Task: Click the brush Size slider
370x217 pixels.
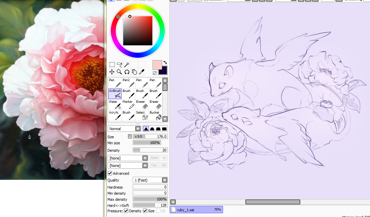Action: point(150,137)
